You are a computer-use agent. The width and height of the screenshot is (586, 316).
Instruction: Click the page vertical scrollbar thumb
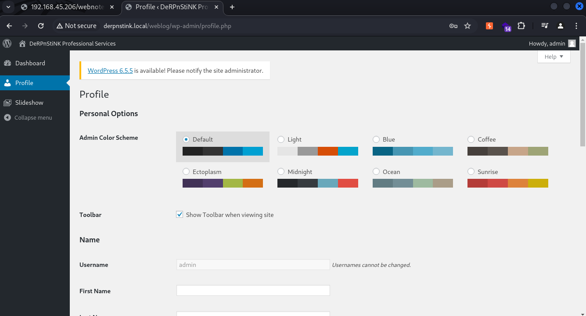coord(582,95)
